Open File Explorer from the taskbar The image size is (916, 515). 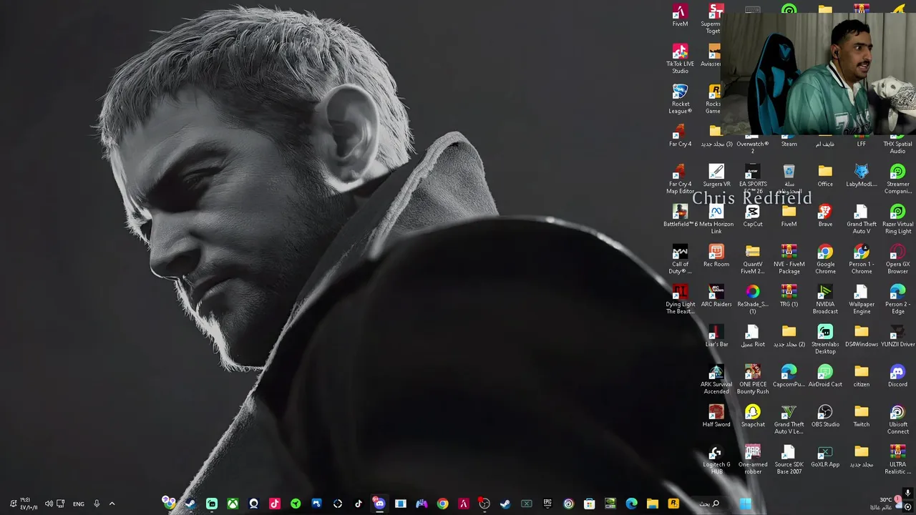[653, 504]
